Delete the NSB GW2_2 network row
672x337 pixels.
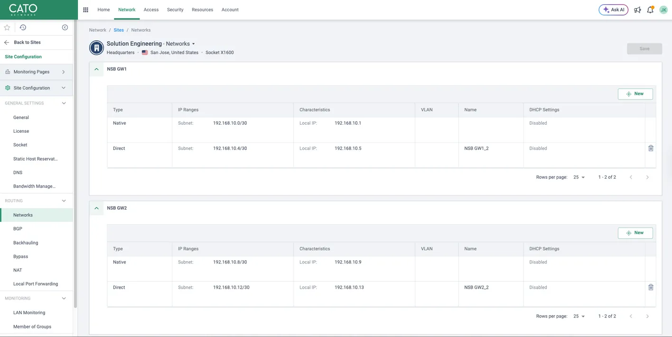click(651, 287)
